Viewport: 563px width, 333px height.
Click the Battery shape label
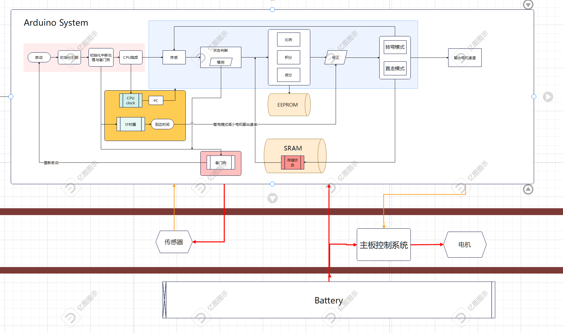(x=328, y=301)
